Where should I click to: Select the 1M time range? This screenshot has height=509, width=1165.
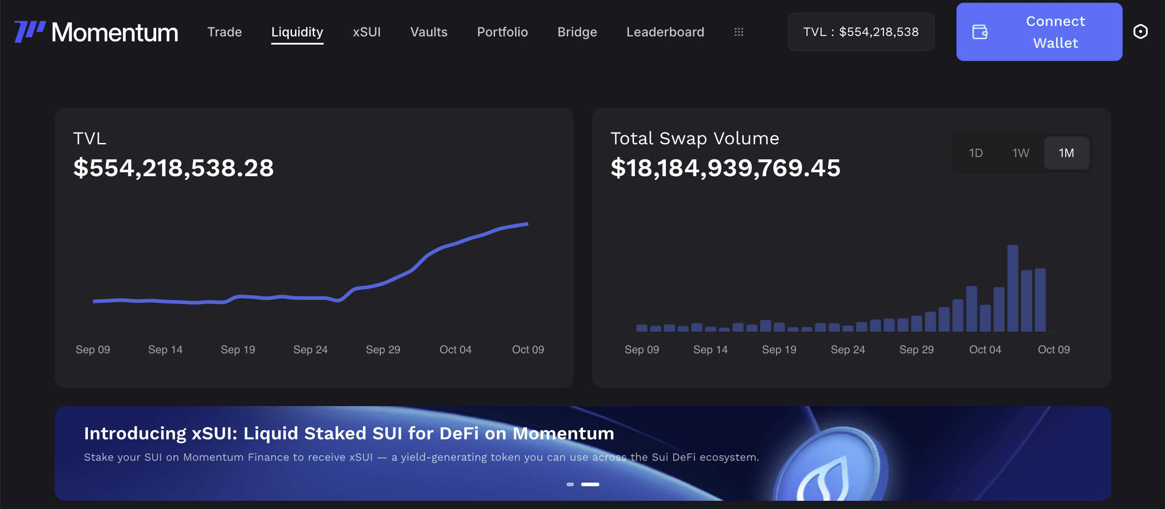point(1066,153)
